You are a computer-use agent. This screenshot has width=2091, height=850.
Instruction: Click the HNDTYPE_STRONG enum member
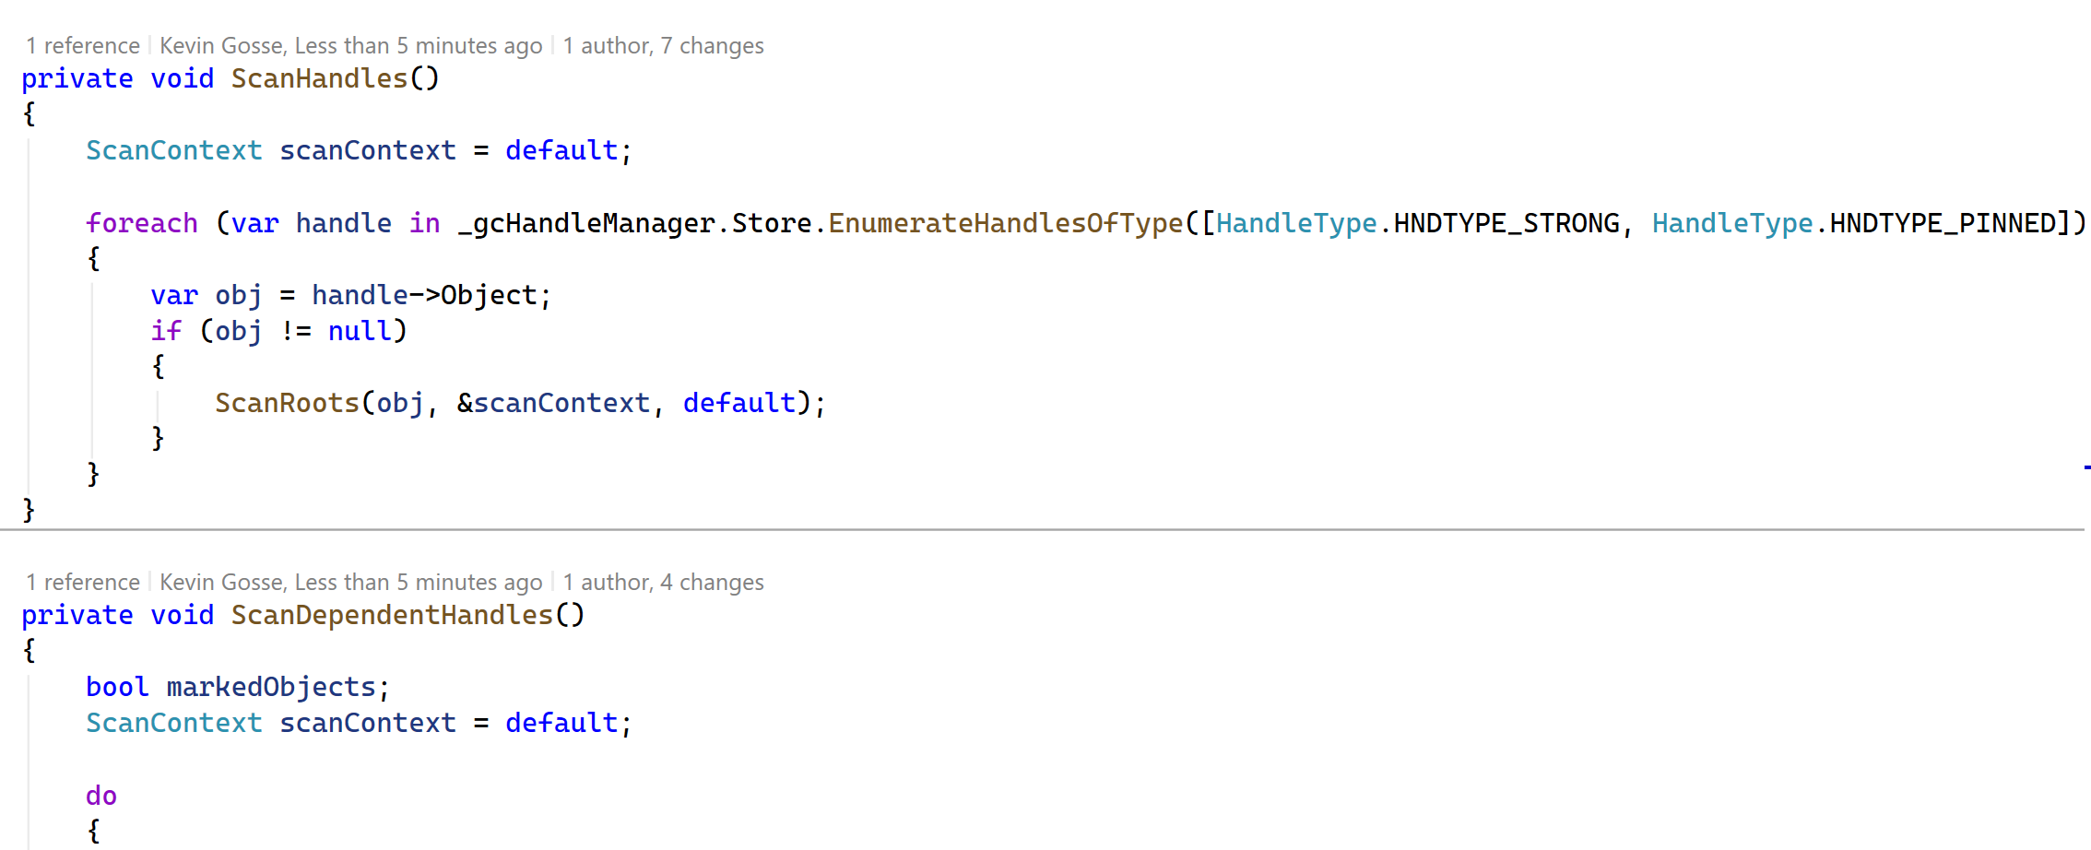pos(1506,224)
